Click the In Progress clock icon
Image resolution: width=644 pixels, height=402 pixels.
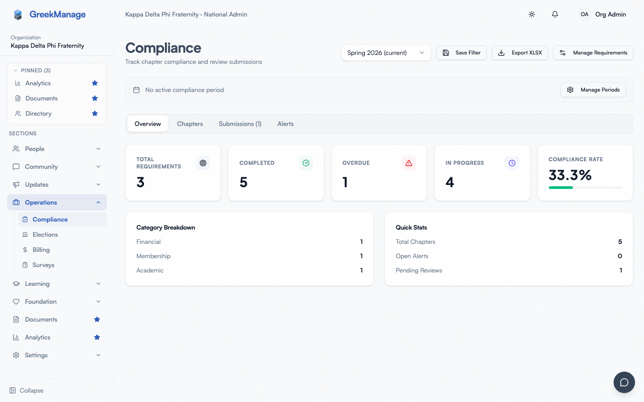512,163
